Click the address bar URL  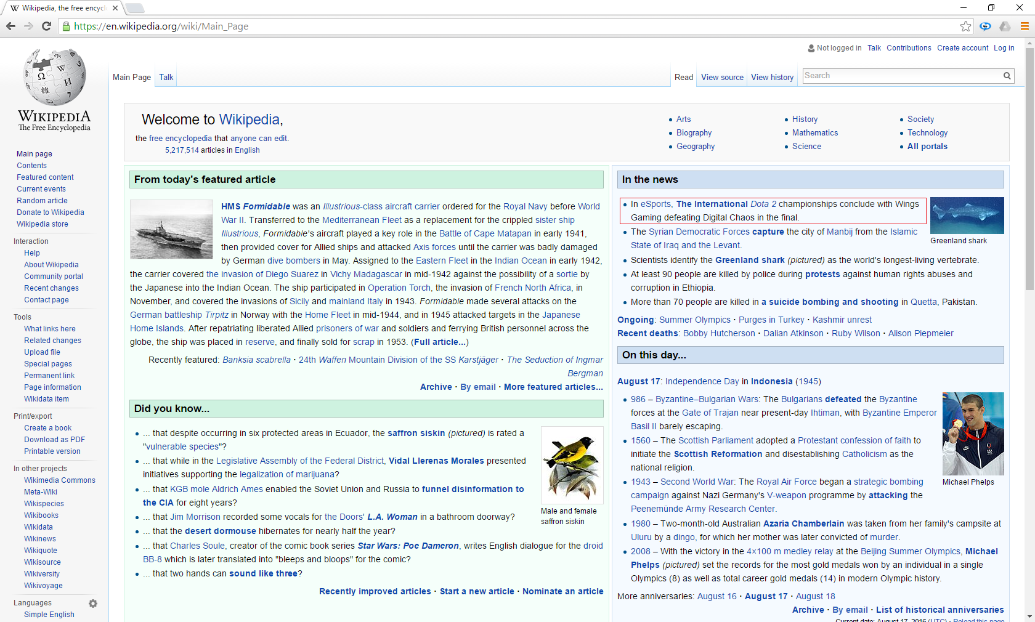pos(161,26)
